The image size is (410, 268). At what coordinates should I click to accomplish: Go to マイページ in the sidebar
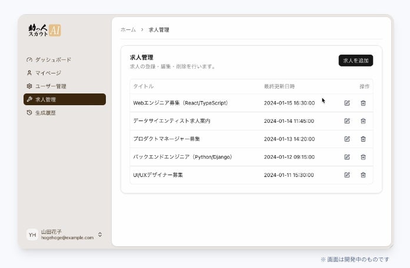click(65, 73)
